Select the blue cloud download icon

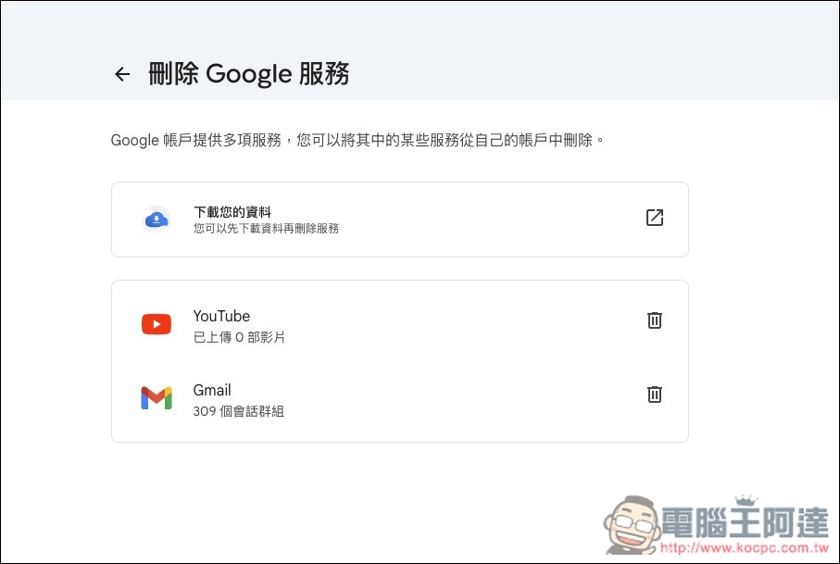156,219
